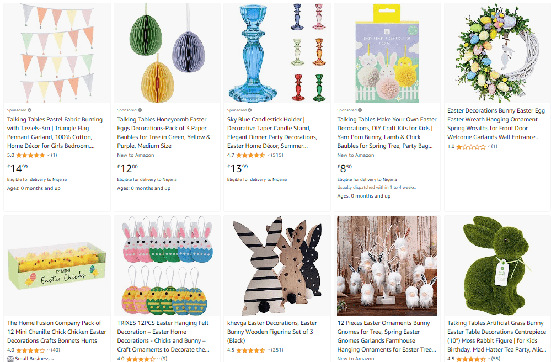Image resolution: width=551 pixels, height=362 pixels.
Task: Click the 1.0 star rating of the Easter Wreath
Action: pos(471,147)
